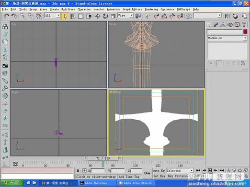Click the large Set Keys key button
This screenshot has height=187, width=250.
147,173
